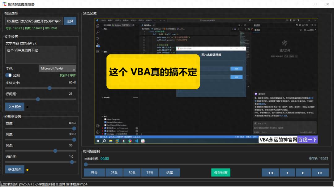The height and width of the screenshot is (187, 334).
Task: Click the yellow dot beside 框体颜色
Action: pyautogui.click(x=28, y=170)
